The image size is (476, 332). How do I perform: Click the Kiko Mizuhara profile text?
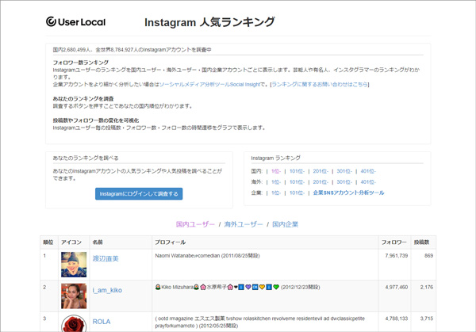tap(237, 287)
